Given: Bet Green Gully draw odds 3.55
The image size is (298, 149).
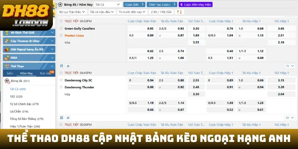Looking at the screenshot, I should click(196, 42).
